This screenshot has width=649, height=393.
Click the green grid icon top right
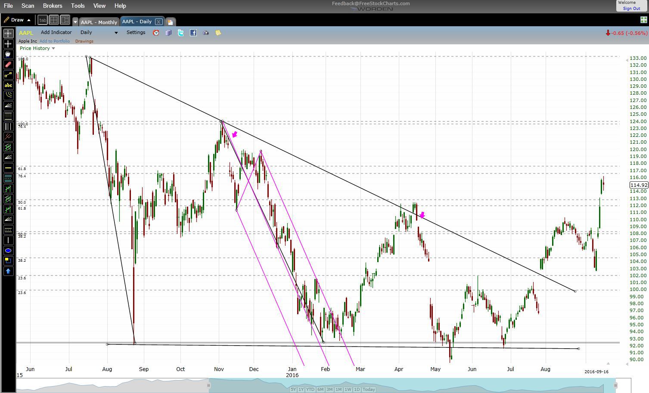pyautogui.click(x=644, y=20)
